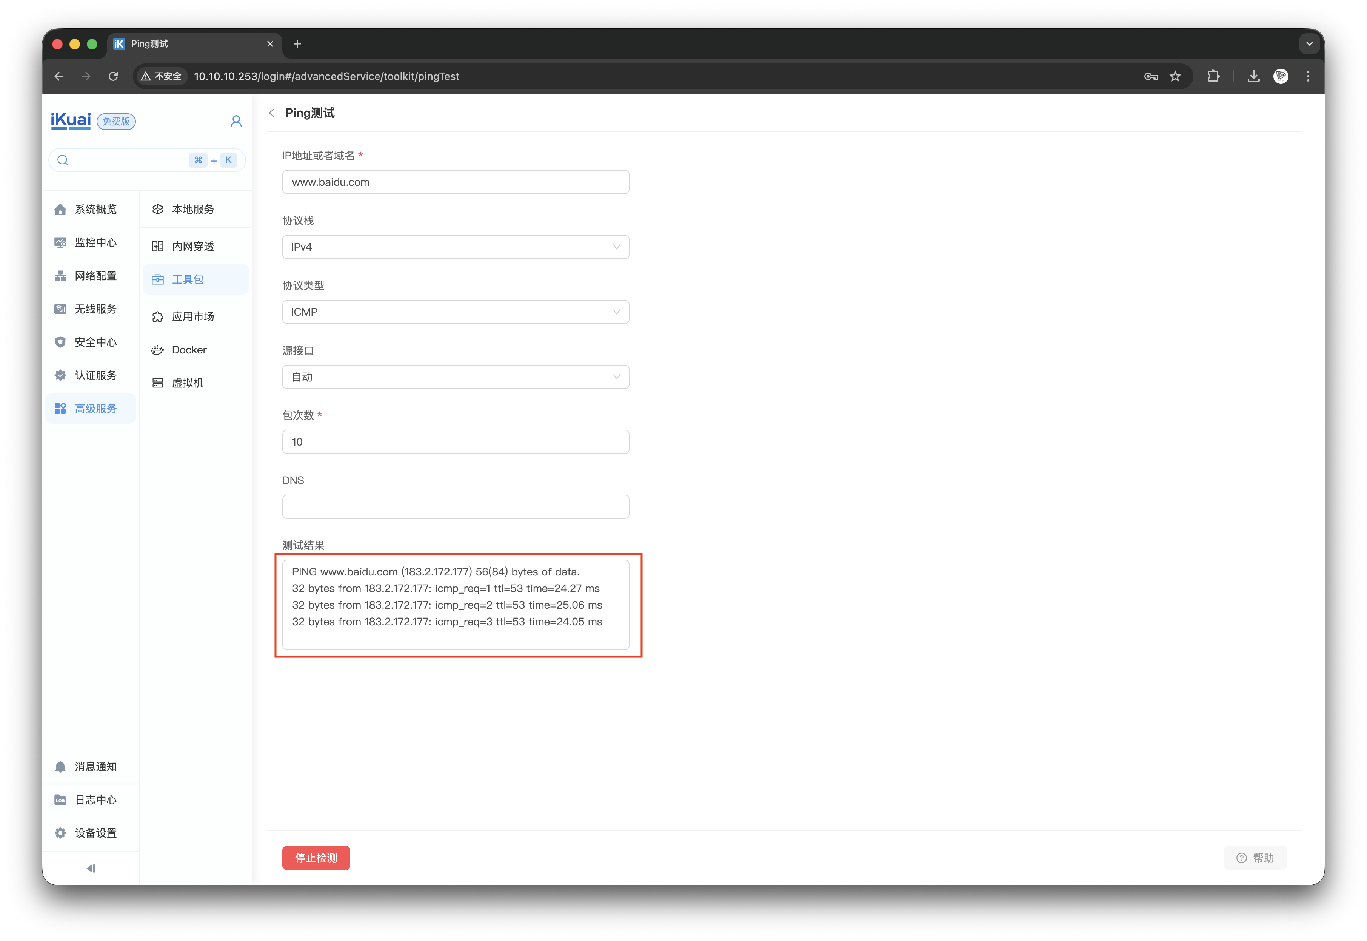Select 虚拟机 in the submenu
The image size is (1367, 941).
click(x=187, y=383)
